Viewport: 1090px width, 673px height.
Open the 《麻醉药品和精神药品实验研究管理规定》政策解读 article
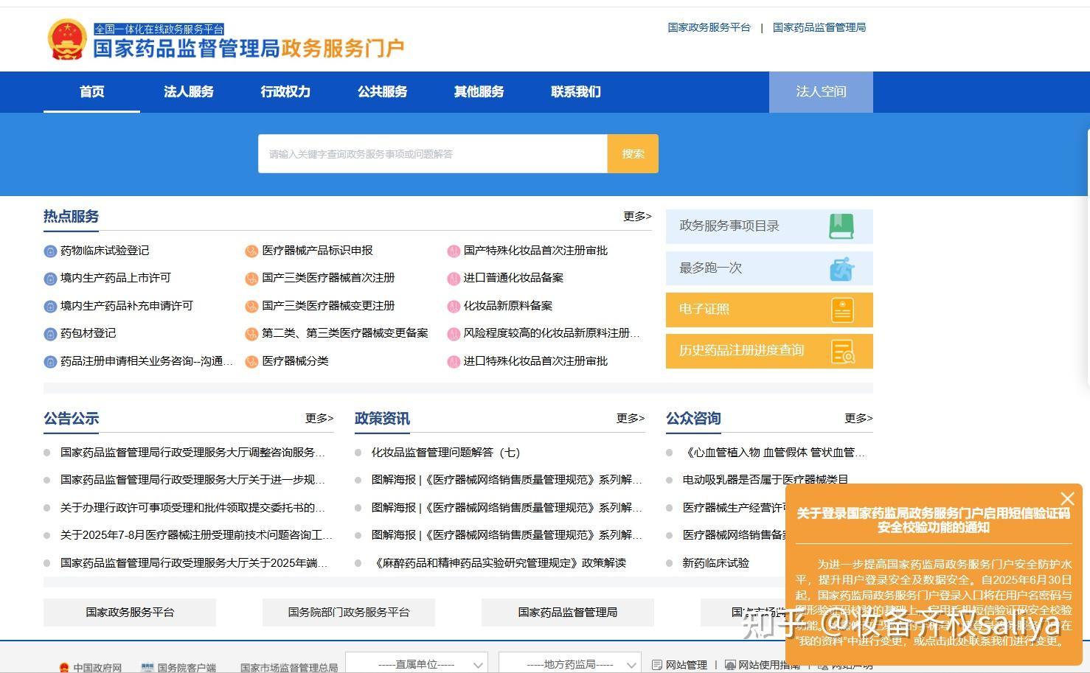(x=499, y=563)
